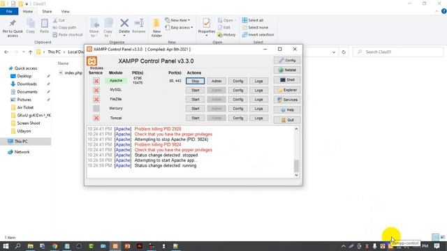Open Windows Services from XAMPP
447x251 pixels.
pyautogui.click(x=287, y=100)
